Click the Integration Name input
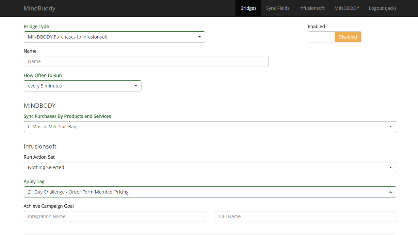Image resolution: width=418 pixels, height=235 pixels. (114, 216)
